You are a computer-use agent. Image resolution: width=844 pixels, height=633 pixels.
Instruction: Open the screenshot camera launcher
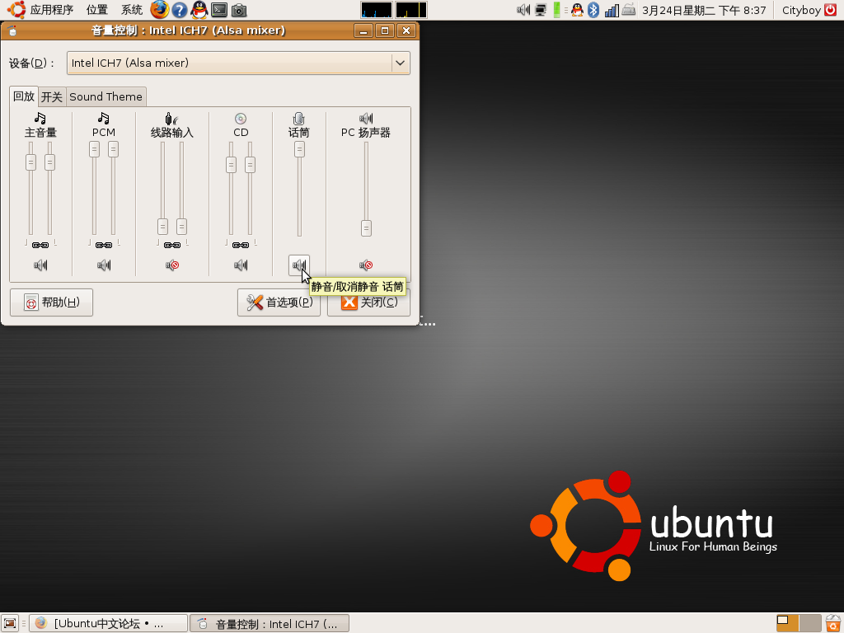(239, 10)
